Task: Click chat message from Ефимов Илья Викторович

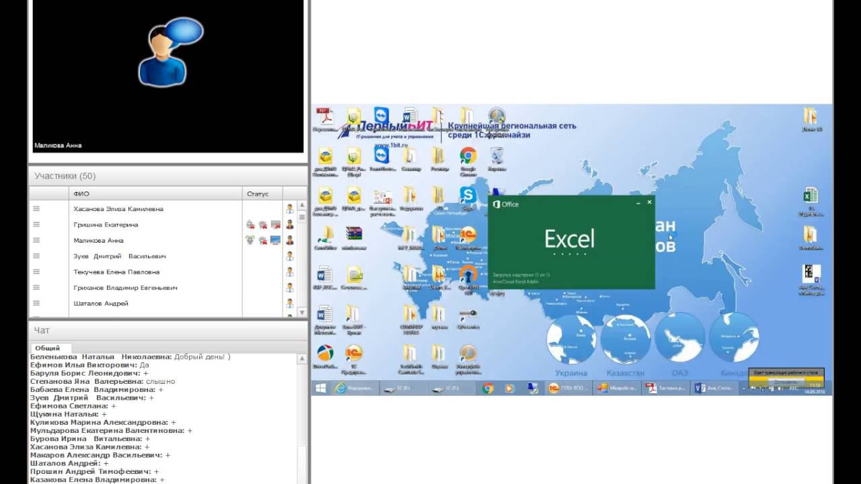Action: tap(89, 365)
